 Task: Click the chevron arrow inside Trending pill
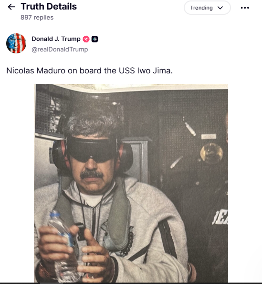220,8
